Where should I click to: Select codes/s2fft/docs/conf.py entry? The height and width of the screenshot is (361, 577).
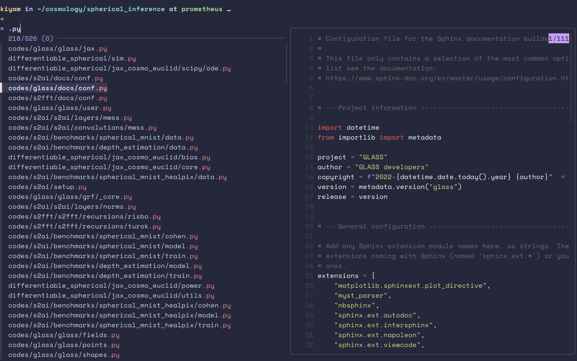58,98
